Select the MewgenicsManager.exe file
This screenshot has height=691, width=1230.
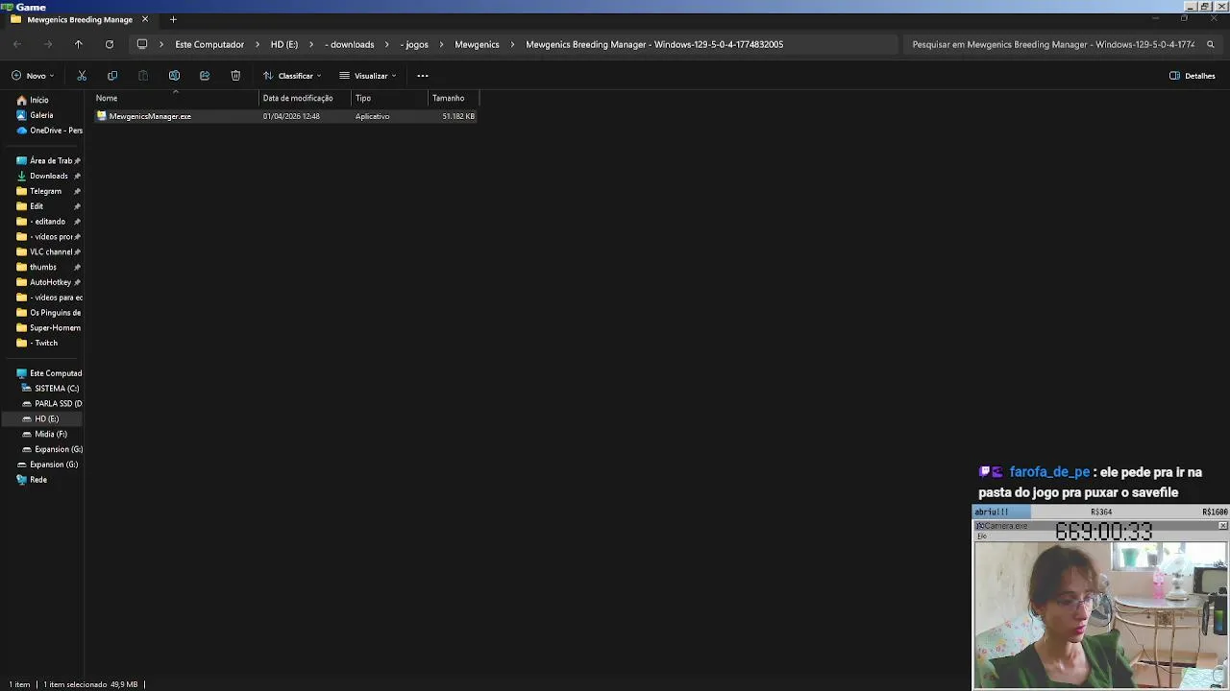150,116
